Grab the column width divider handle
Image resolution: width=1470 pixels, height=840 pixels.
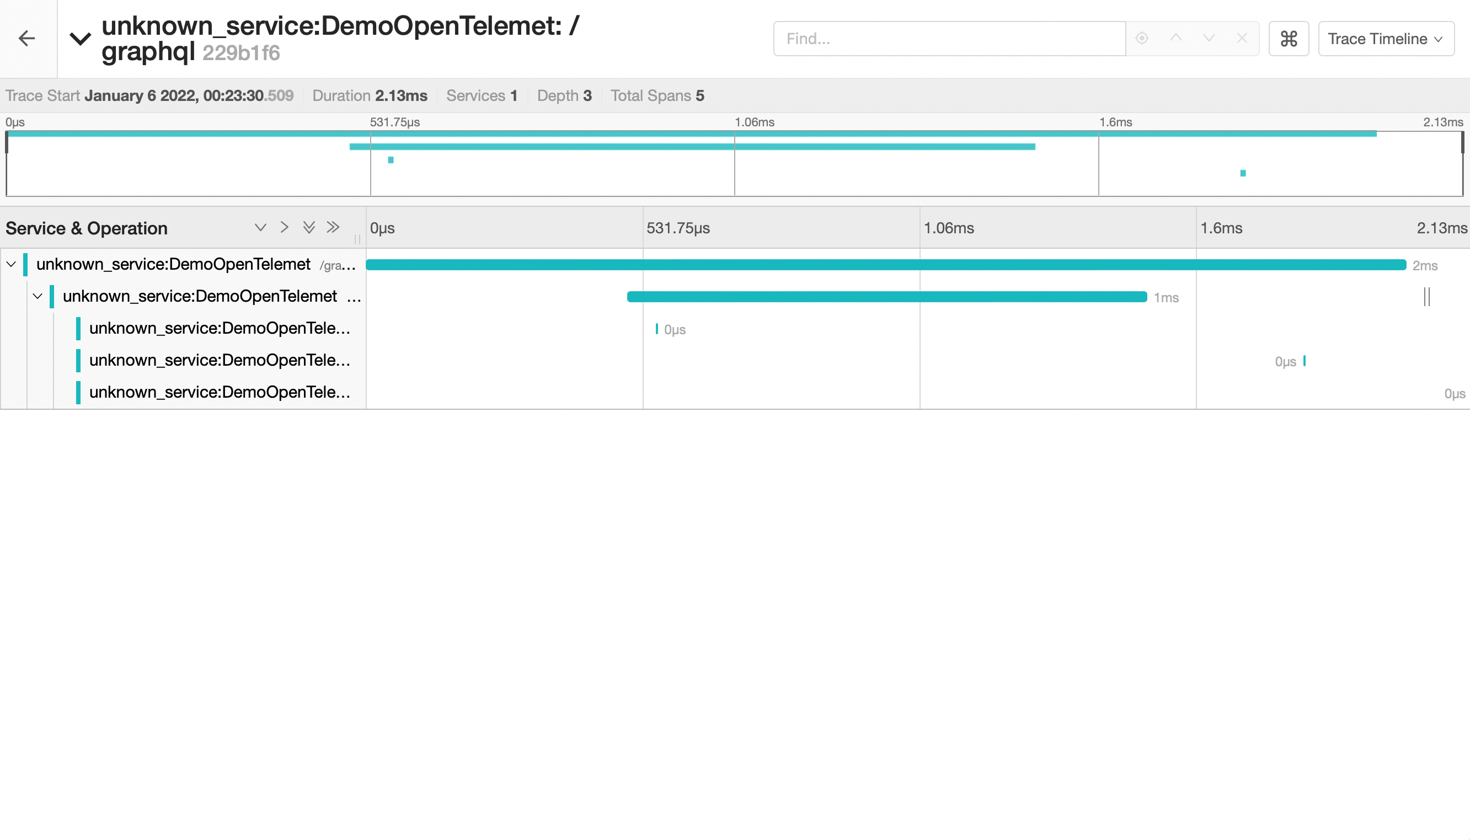[x=357, y=239]
